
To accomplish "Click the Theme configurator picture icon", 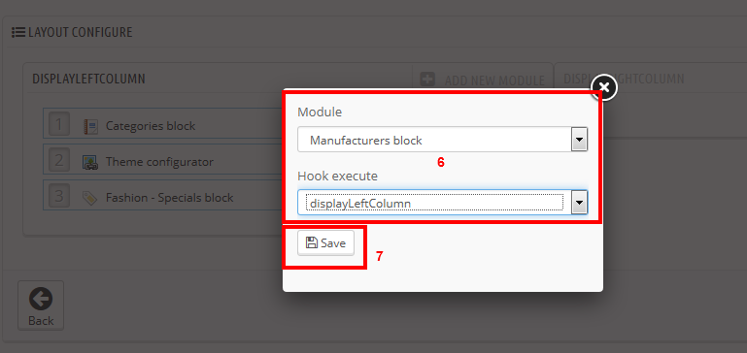I will pos(90,162).
